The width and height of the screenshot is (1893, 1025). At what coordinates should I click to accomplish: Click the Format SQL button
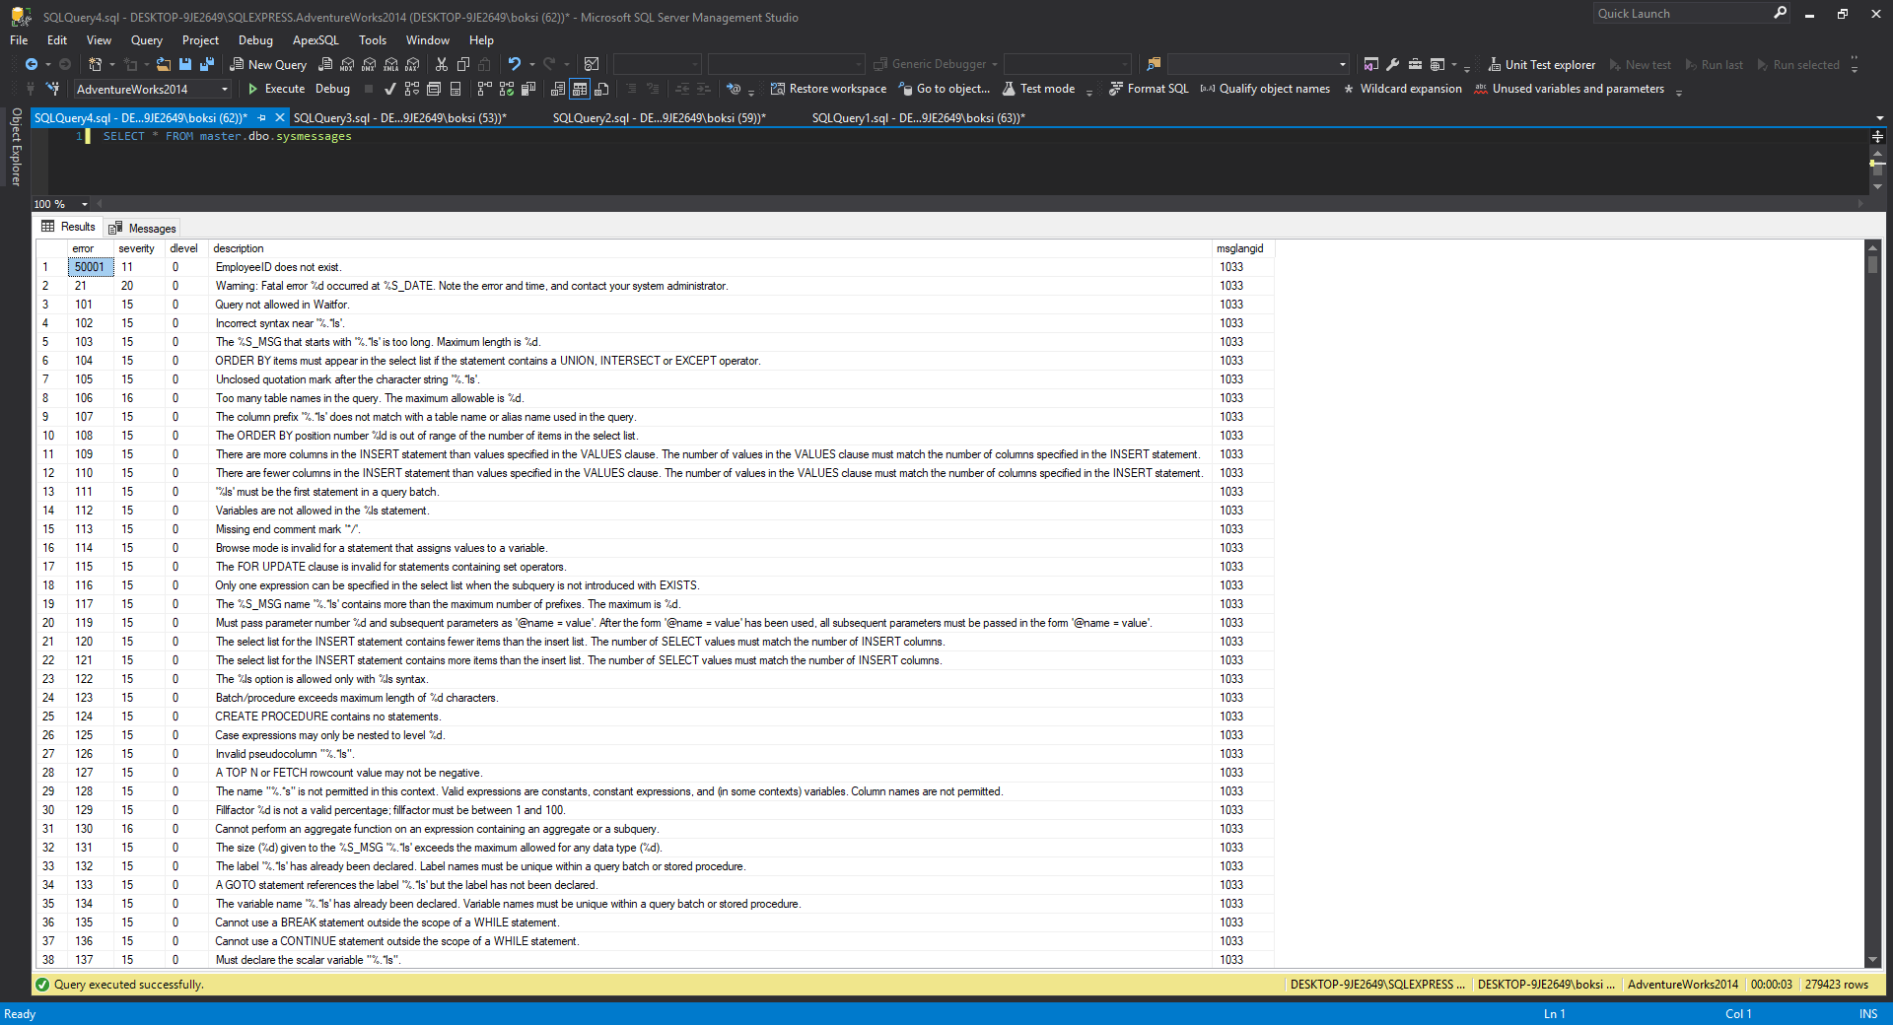[1149, 89]
